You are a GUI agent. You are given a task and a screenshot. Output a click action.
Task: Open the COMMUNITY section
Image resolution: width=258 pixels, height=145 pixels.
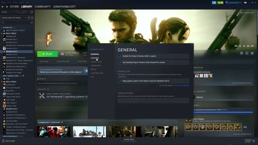point(42,6)
